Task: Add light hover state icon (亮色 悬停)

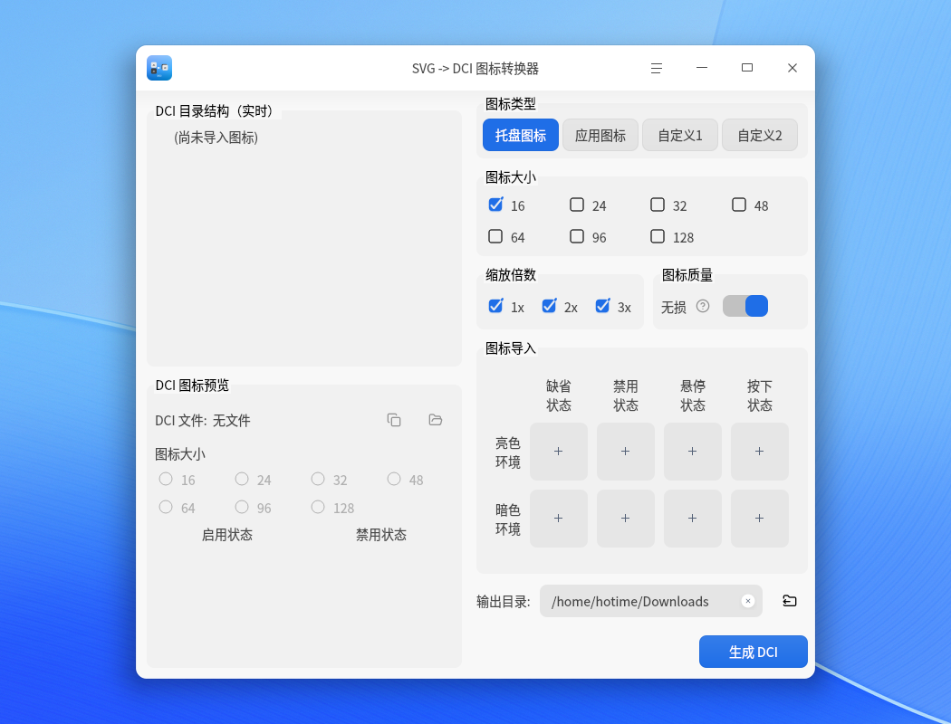Action: tap(693, 452)
